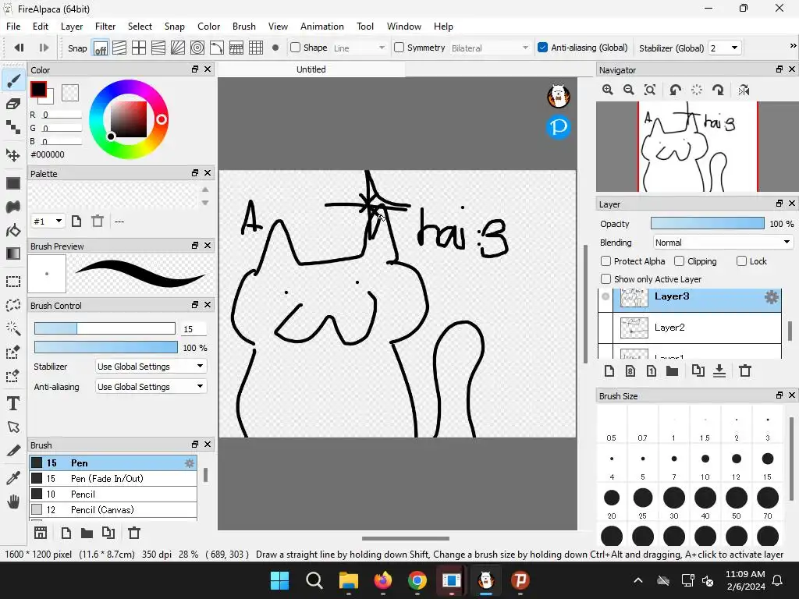Expand the toolbar overflow chevron

tap(793, 46)
